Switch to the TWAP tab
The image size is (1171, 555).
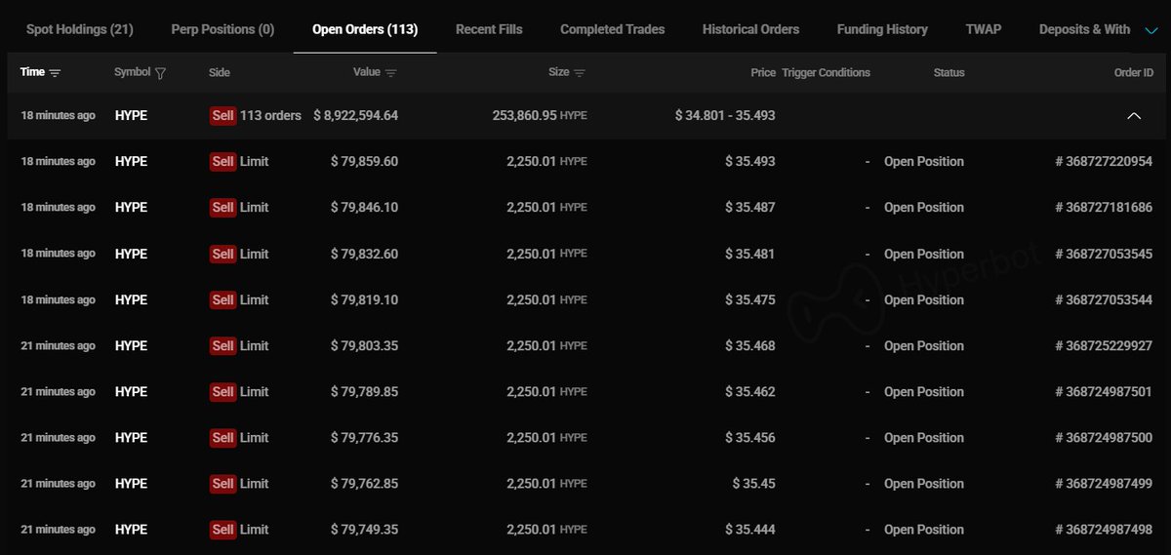coord(983,29)
